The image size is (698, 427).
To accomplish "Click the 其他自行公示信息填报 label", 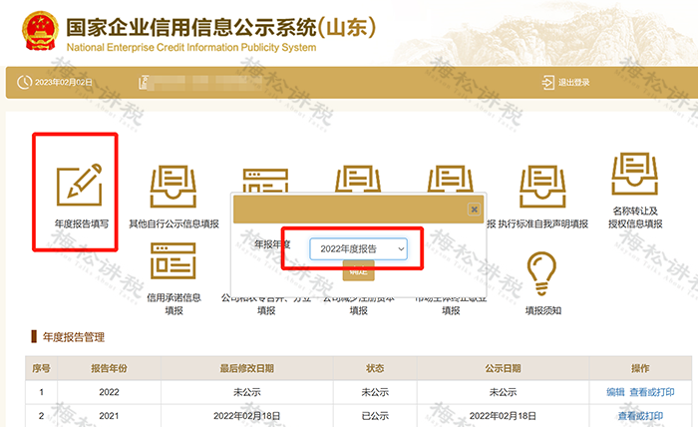I will click(x=174, y=223).
